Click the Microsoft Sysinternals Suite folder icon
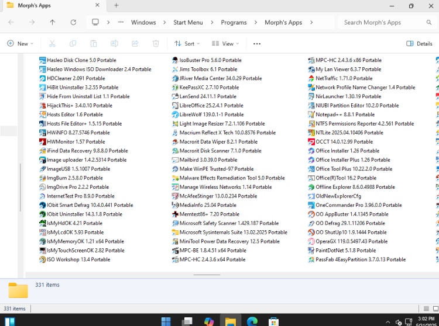This screenshot has width=439, height=326. coord(175,233)
